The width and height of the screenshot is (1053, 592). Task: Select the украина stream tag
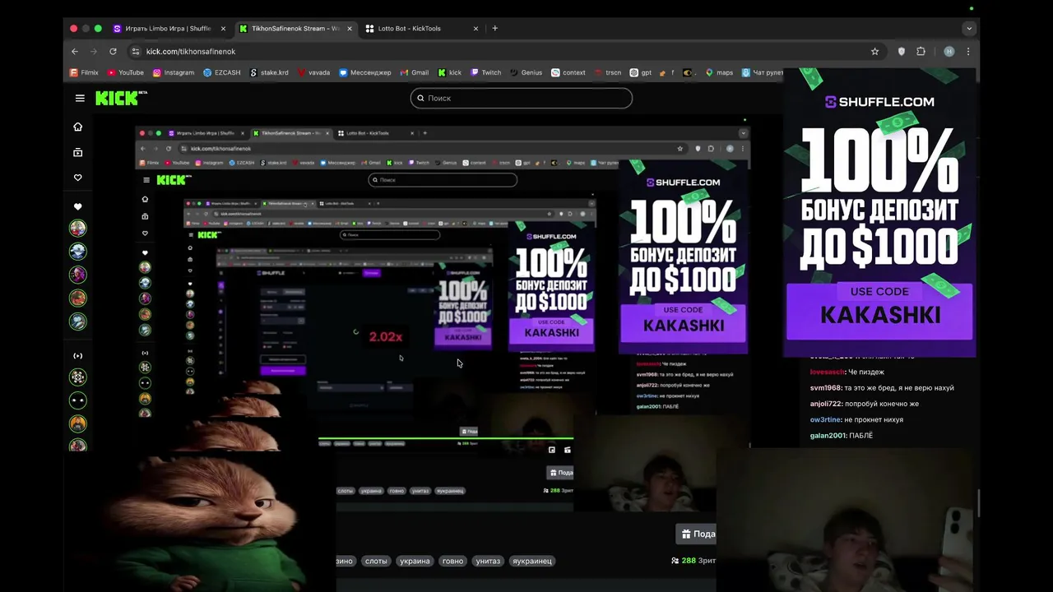(x=415, y=561)
